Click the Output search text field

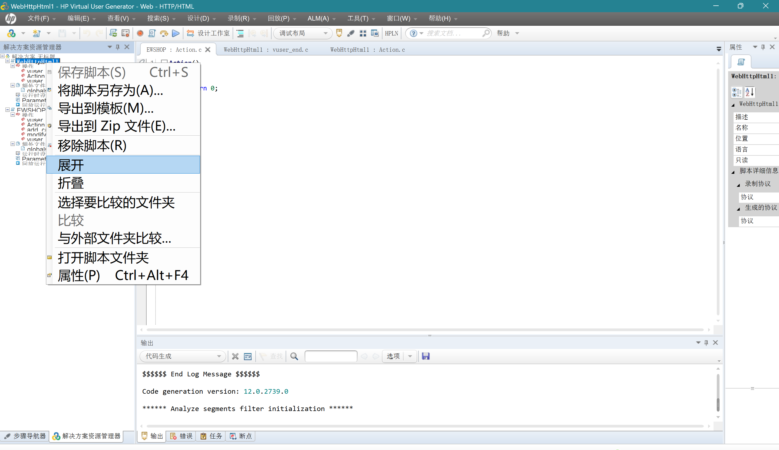click(331, 356)
